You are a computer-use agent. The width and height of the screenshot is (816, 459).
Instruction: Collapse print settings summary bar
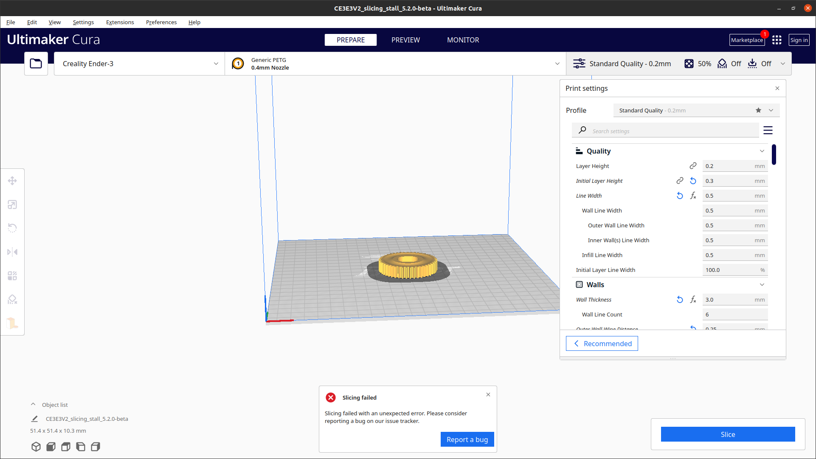coord(782,64)
